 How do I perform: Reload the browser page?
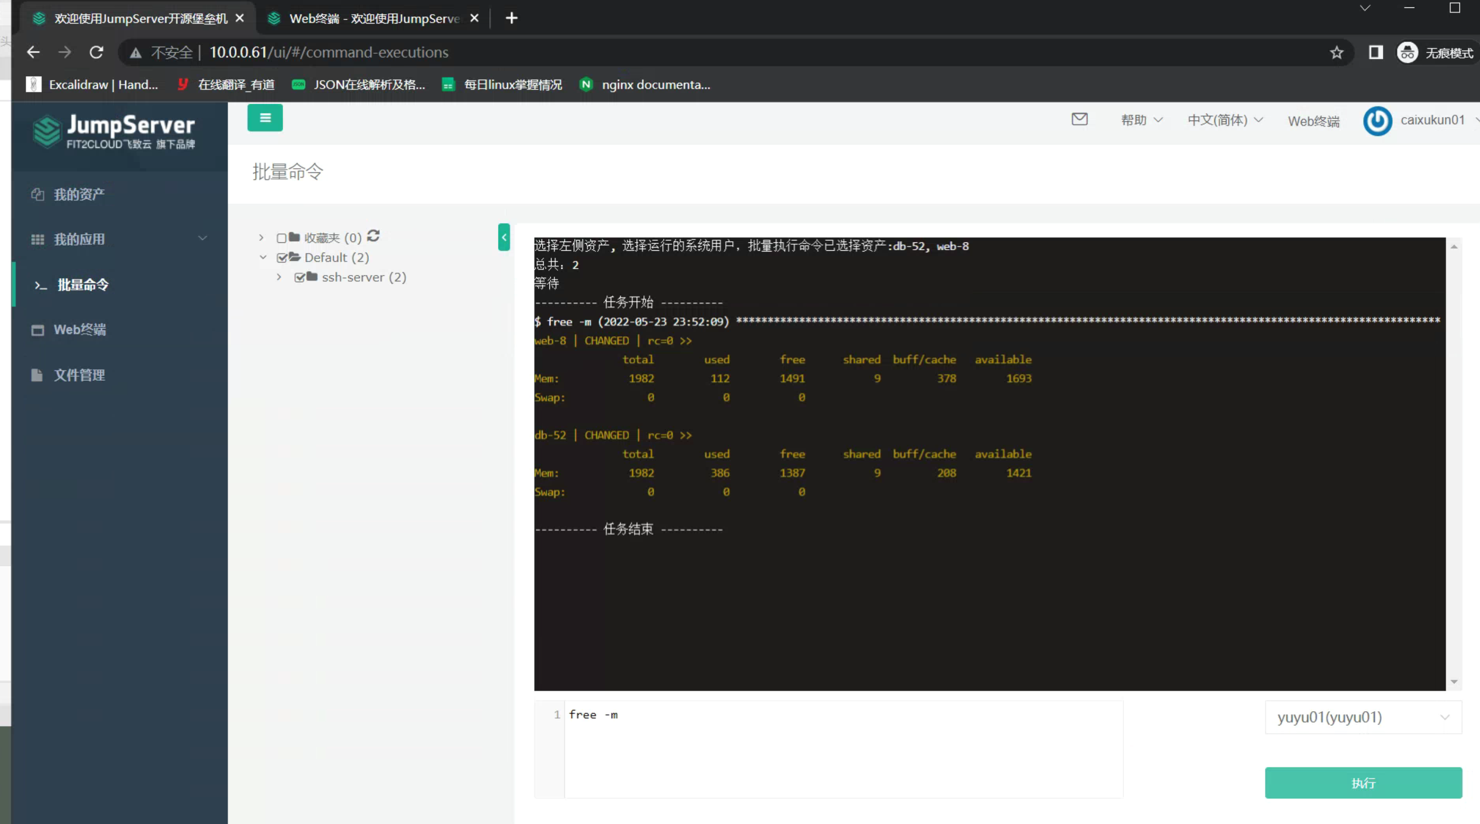coord(97,52)
